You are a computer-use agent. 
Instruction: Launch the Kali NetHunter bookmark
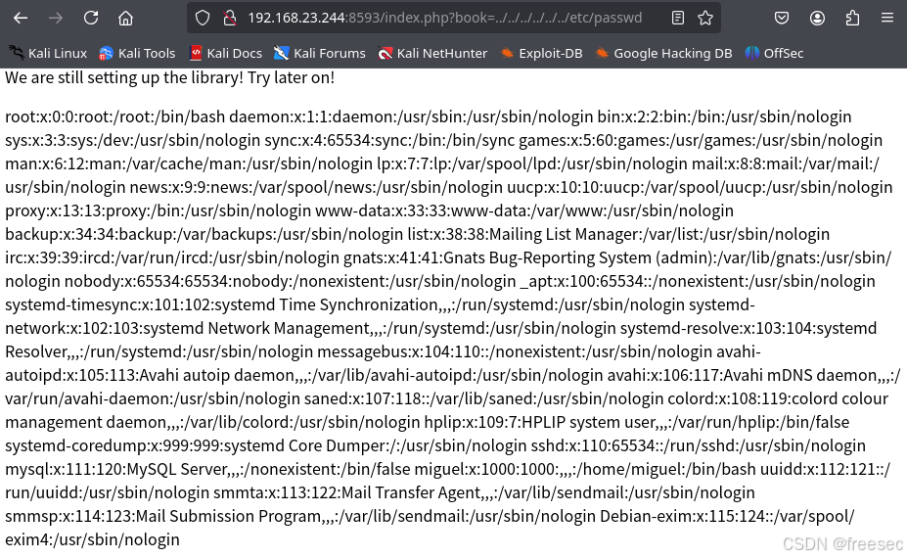point(432,53)
